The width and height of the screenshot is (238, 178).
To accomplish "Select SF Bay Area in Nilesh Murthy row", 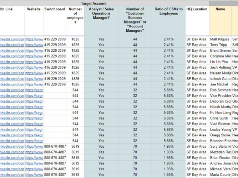I will coord(197,107).
